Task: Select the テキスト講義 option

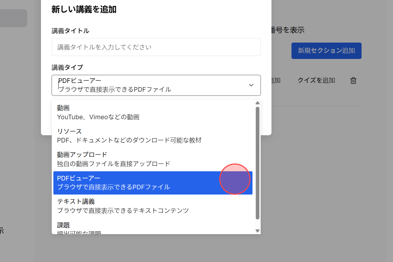Action: pyautogui.click(x=131, y=206)
